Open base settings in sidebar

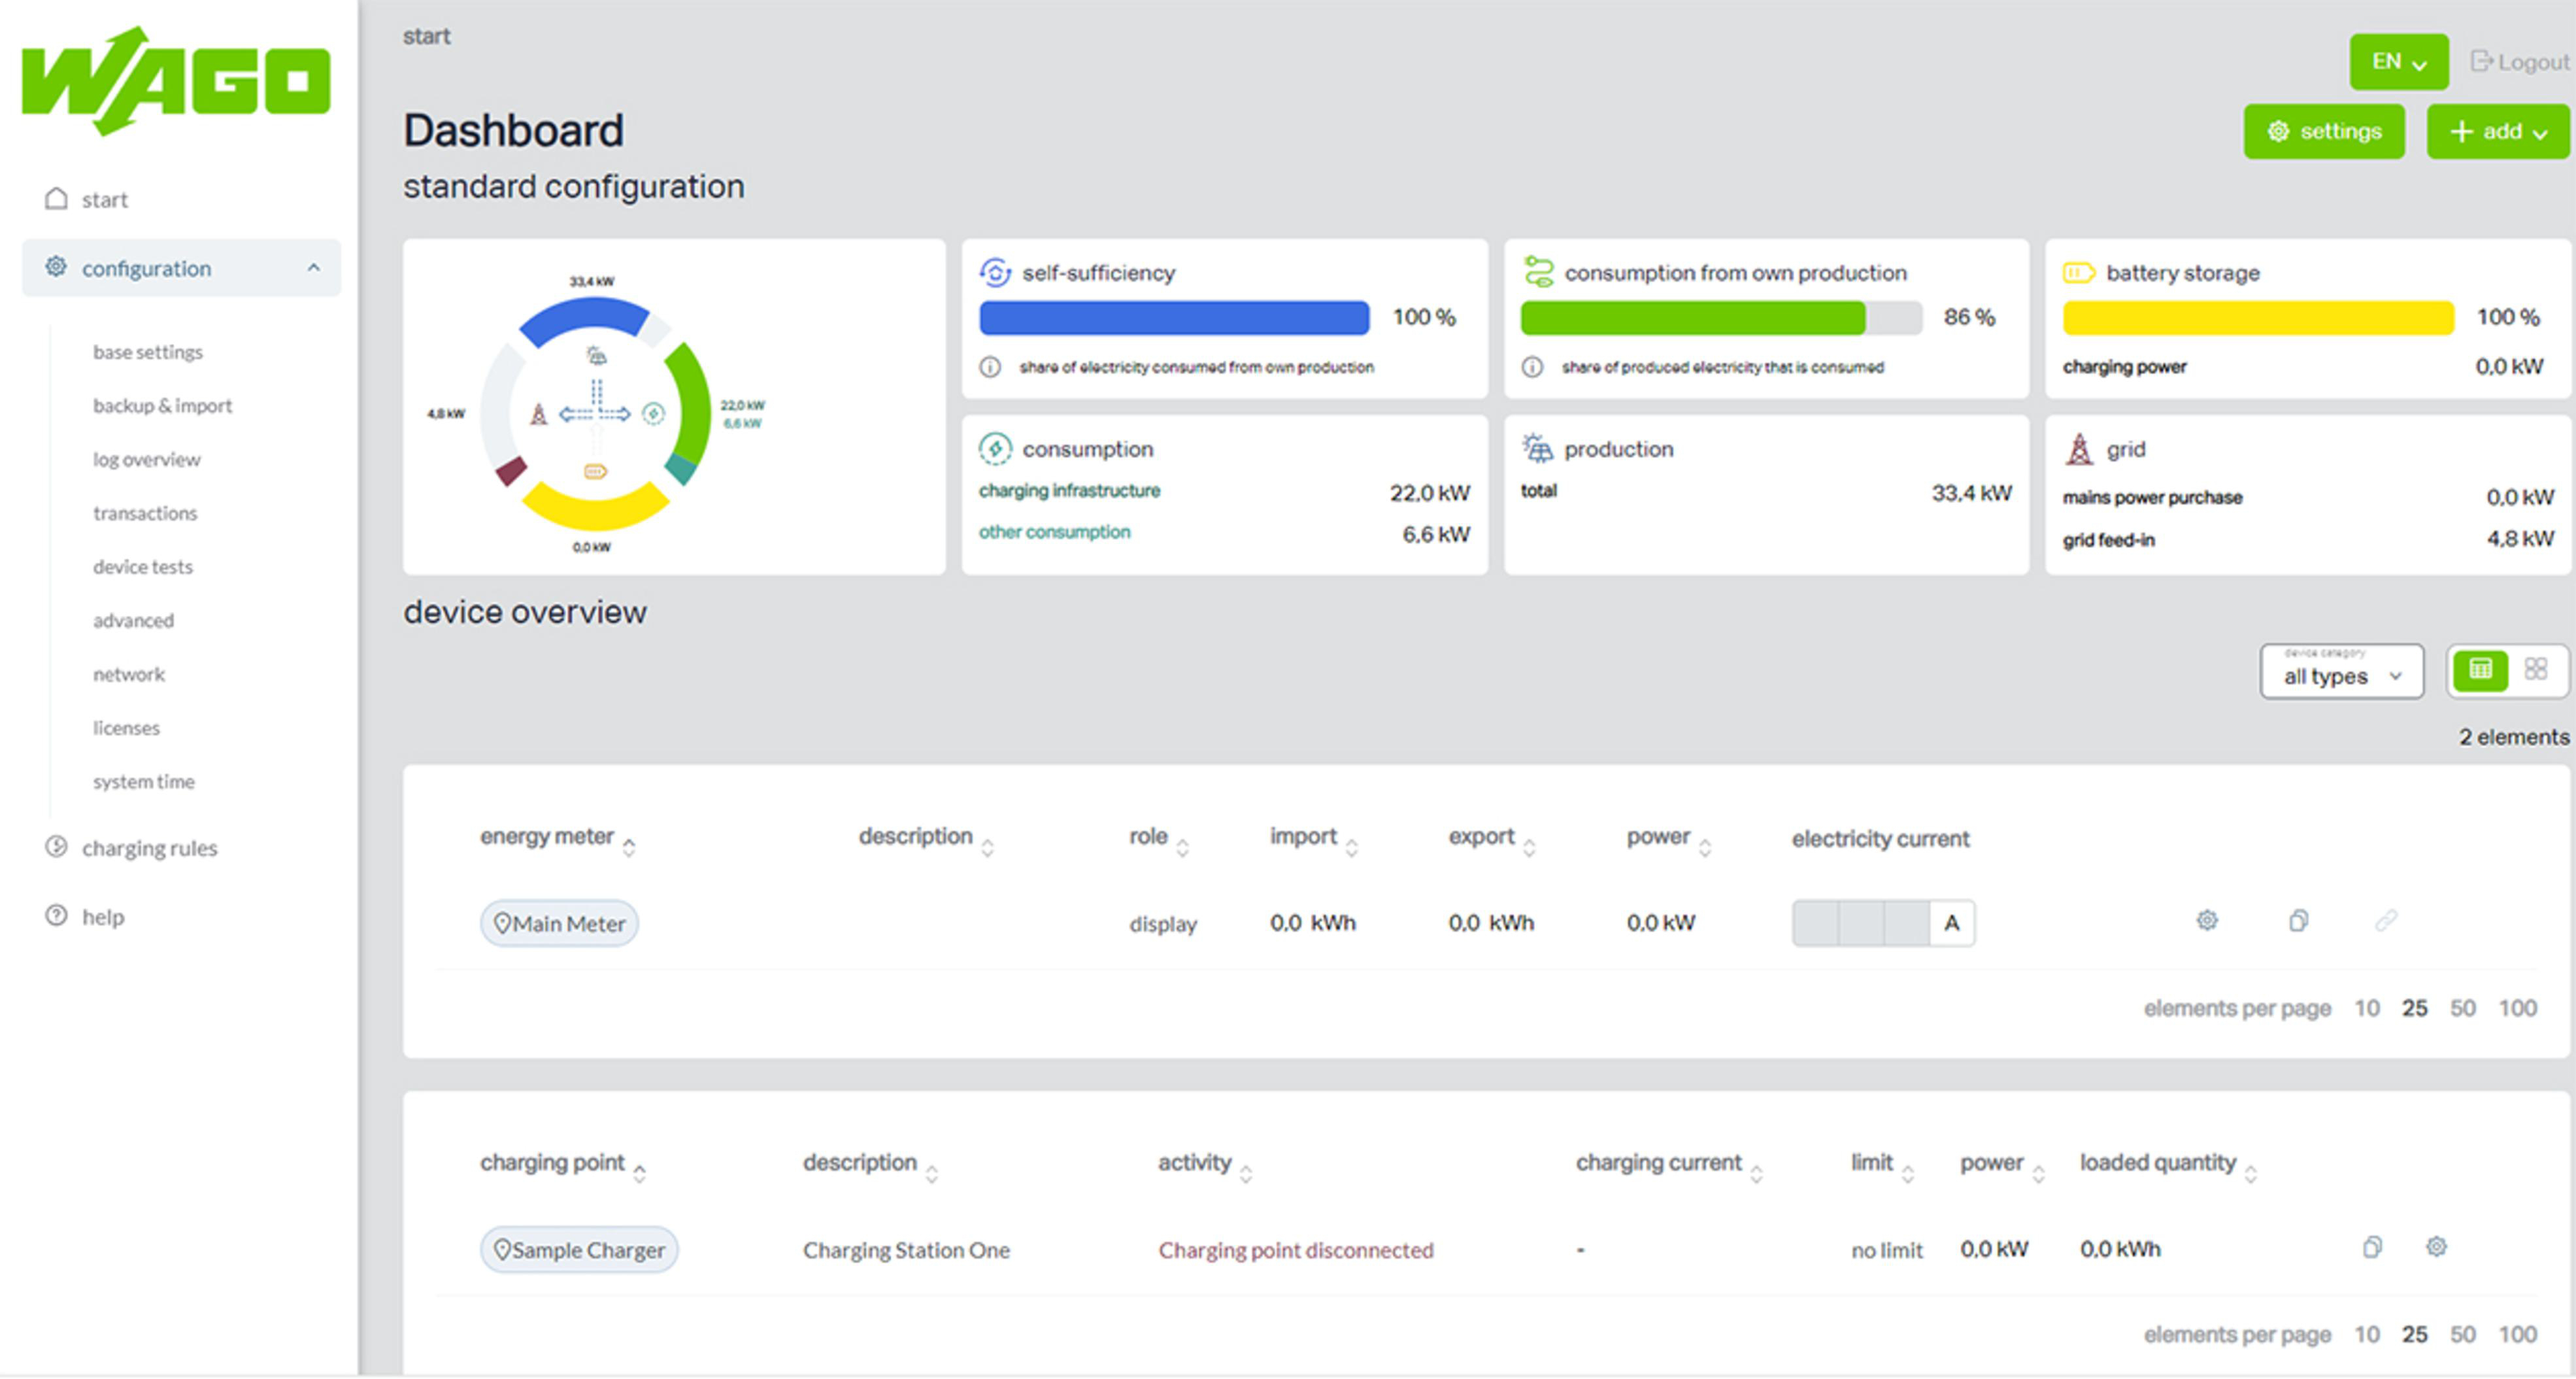tap(148, 352)
